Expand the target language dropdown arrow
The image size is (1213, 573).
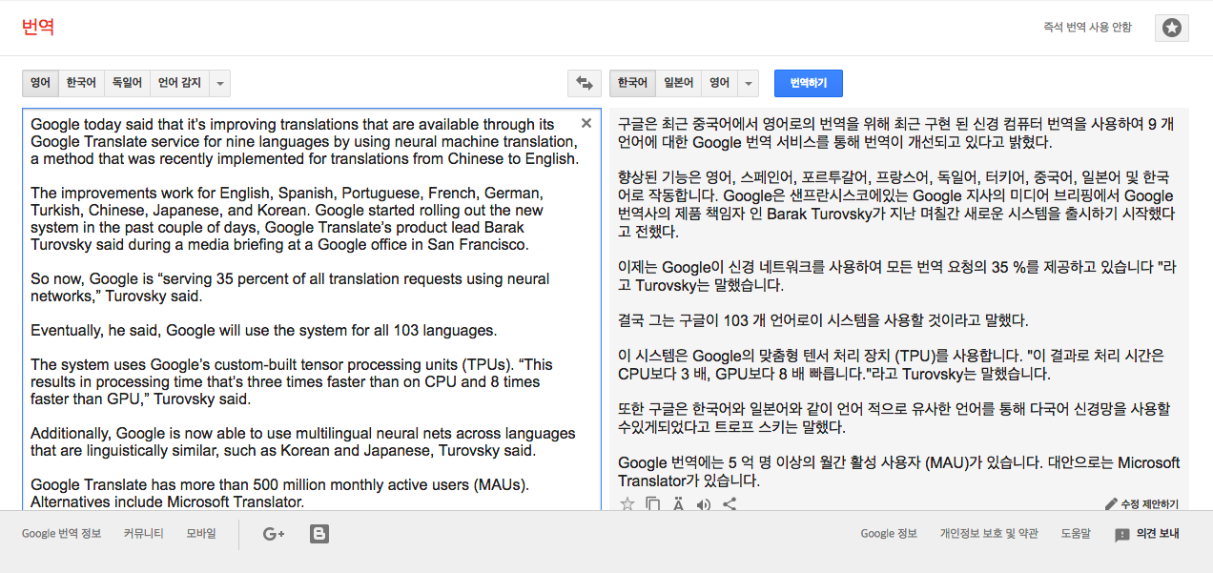point(748,83)
